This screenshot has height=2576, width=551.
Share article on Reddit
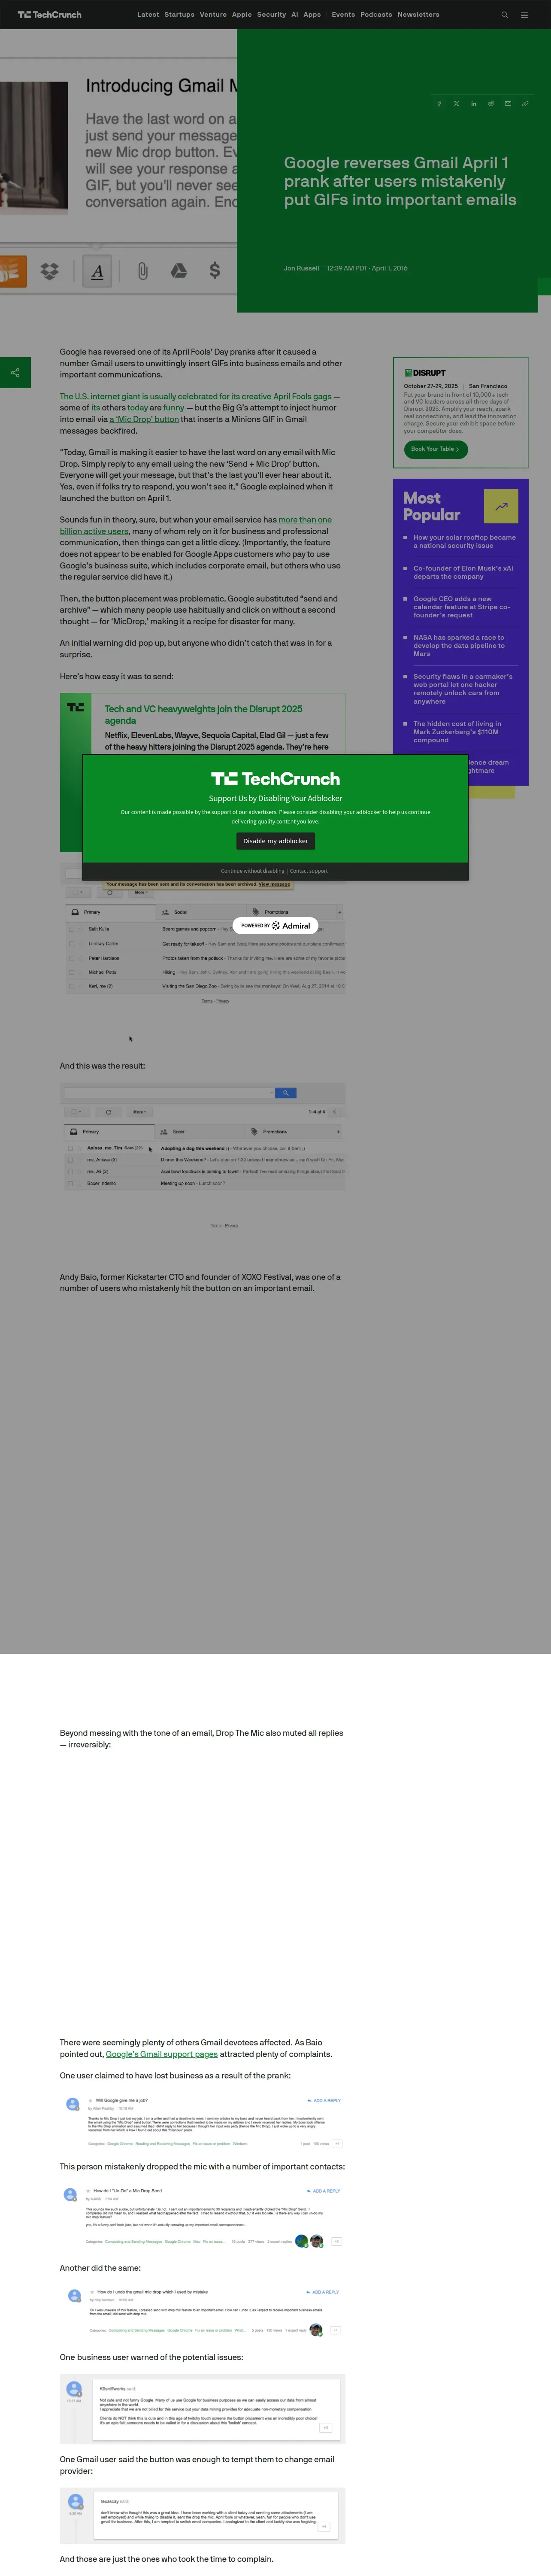(490, 104)
